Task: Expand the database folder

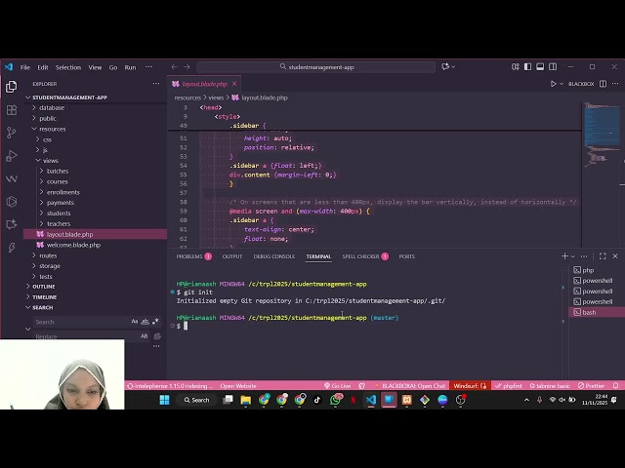Action: 52,107
